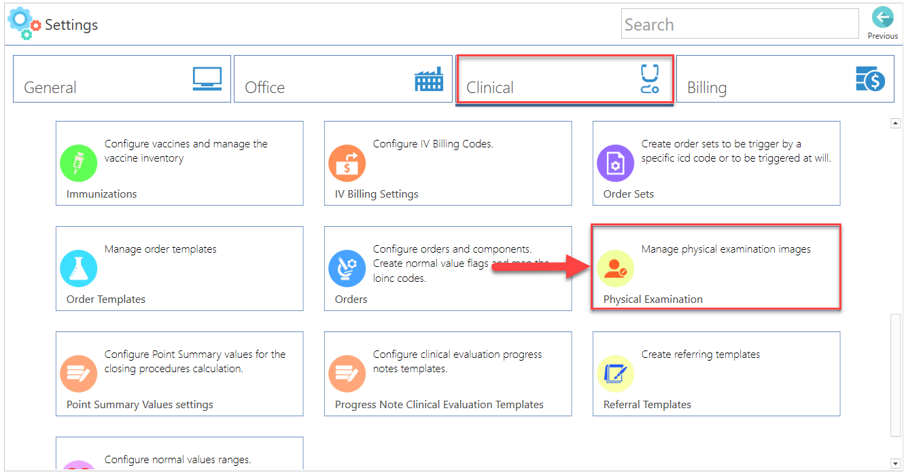Open the Order Templates label
Viewport: 906px width, 472px height.
point(106,299)
